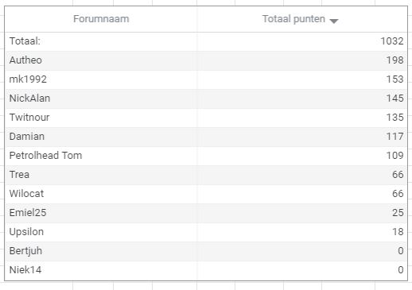Sort by the Forumnaam column header

tap(101, 19)
